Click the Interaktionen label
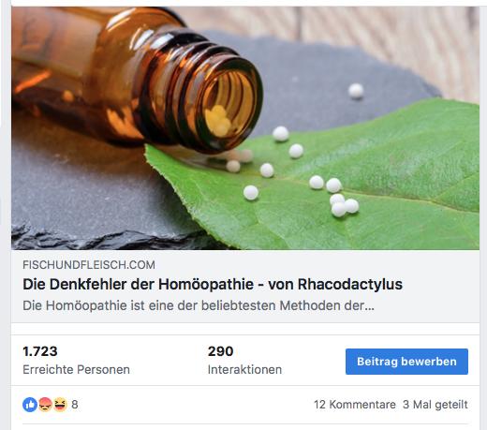This screenshot has height=430, width=487. (244, 370)
